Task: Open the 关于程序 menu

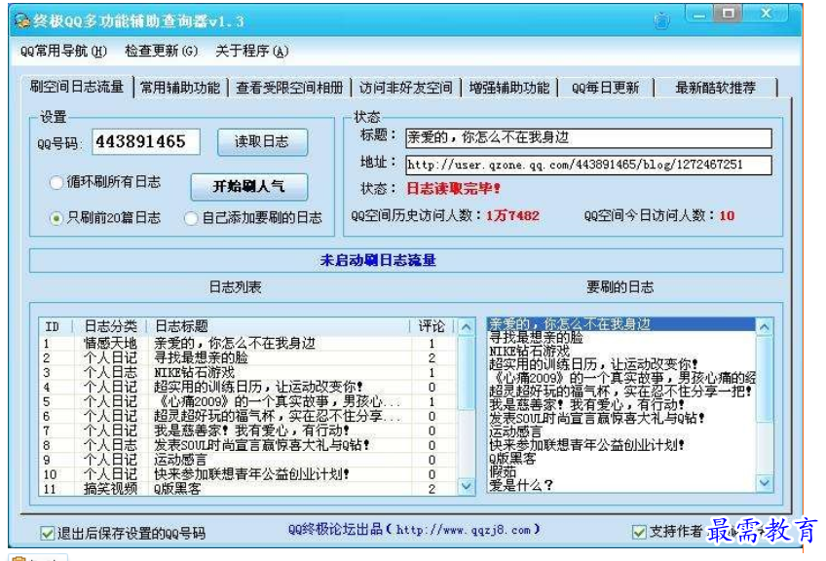Action: (x=252, y=51)
